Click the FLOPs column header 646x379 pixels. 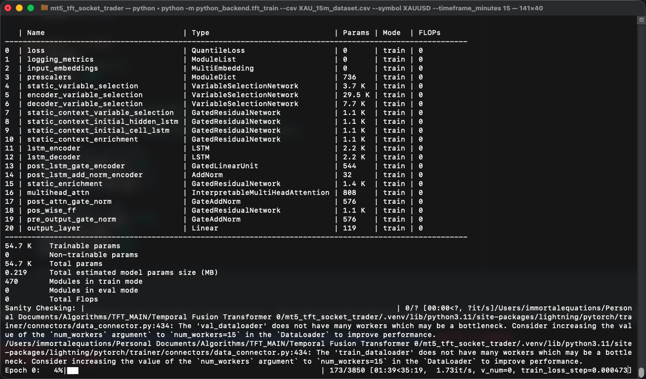click(x=429, y=33)
